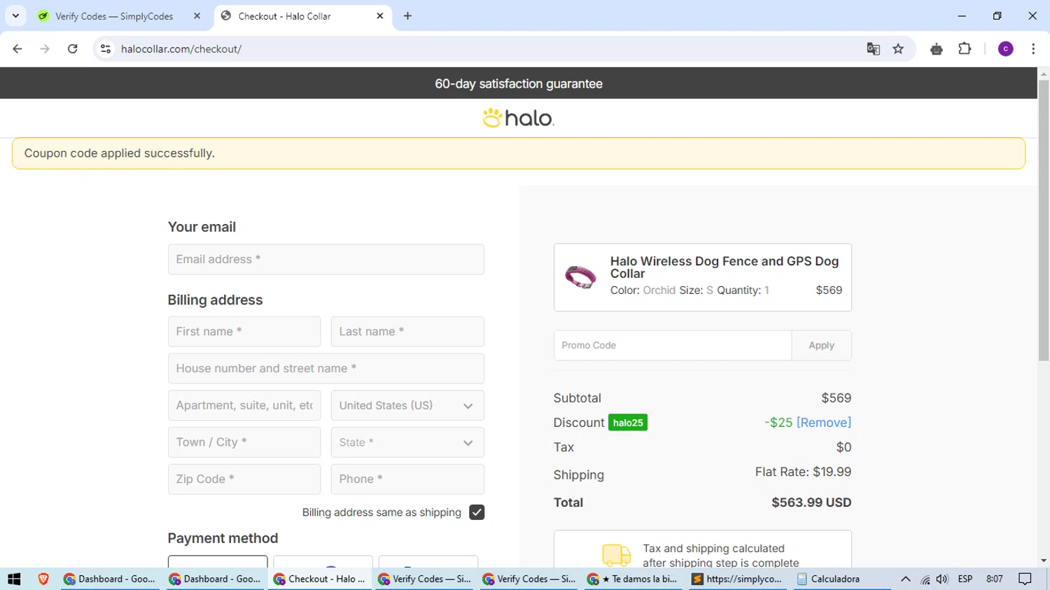Bookmark this page with the star icon

coord(898,49)
